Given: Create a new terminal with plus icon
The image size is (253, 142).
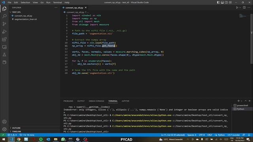Looking at the screenshot, I should [238, 101].
